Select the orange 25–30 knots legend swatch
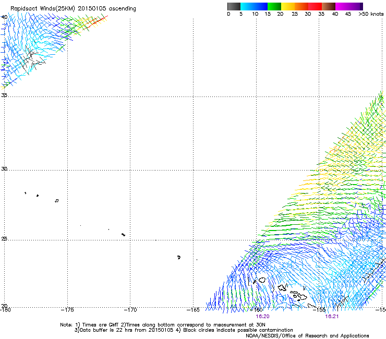The image size is (386, 339). tap(301, 6)
